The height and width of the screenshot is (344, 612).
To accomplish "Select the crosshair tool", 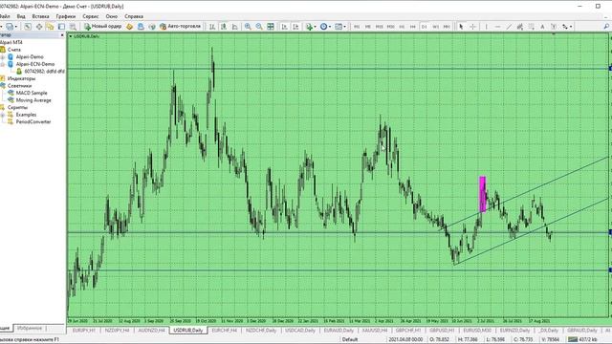I will pos(472,27).
